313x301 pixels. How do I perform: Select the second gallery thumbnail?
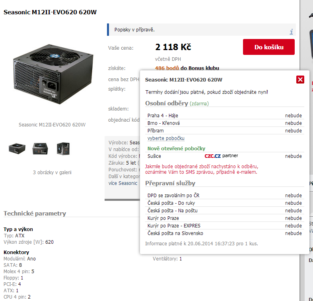point(40,148)
